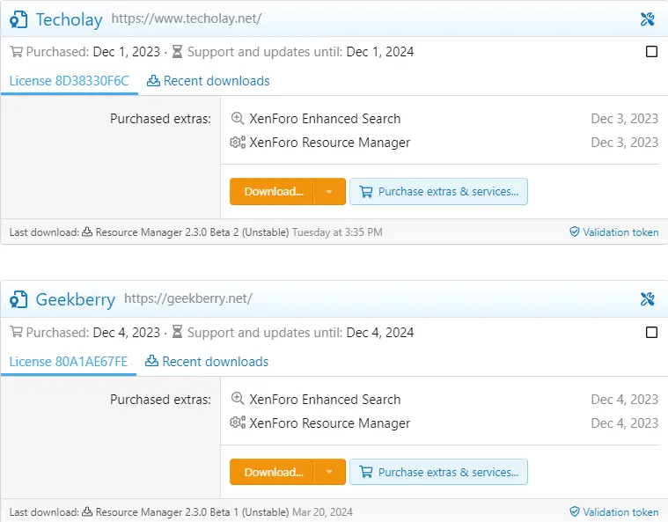Open the Techolay license title link
Image resolution: width=668 pixels, height=522 pixels.
pyautogui.click(x=69, y=19)
